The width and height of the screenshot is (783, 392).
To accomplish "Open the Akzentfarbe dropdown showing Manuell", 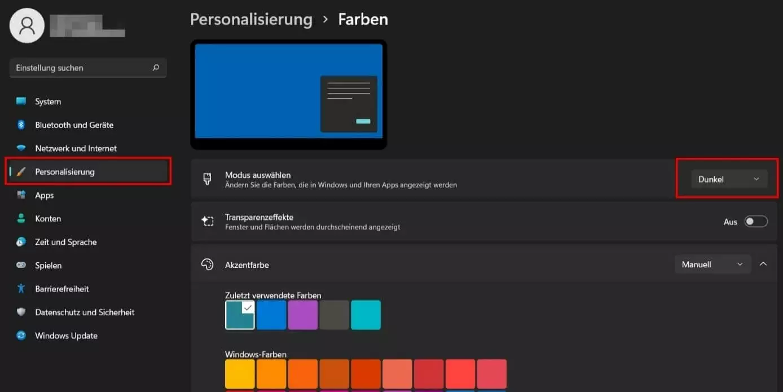I will pyautogui.click(x=712, y=265).
